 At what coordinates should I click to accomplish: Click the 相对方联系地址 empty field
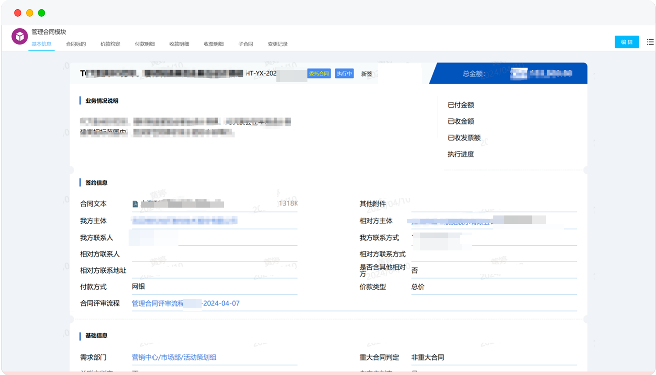[x=215, y=271]
